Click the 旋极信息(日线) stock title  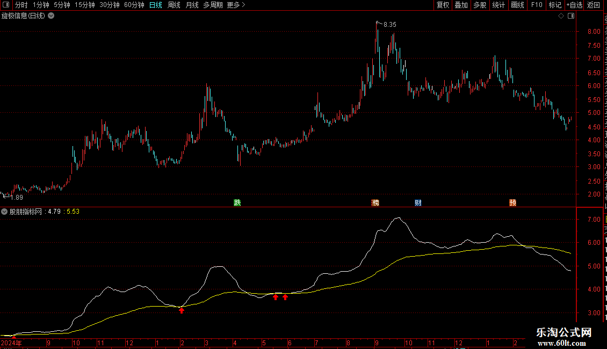[x=23, y=16]
